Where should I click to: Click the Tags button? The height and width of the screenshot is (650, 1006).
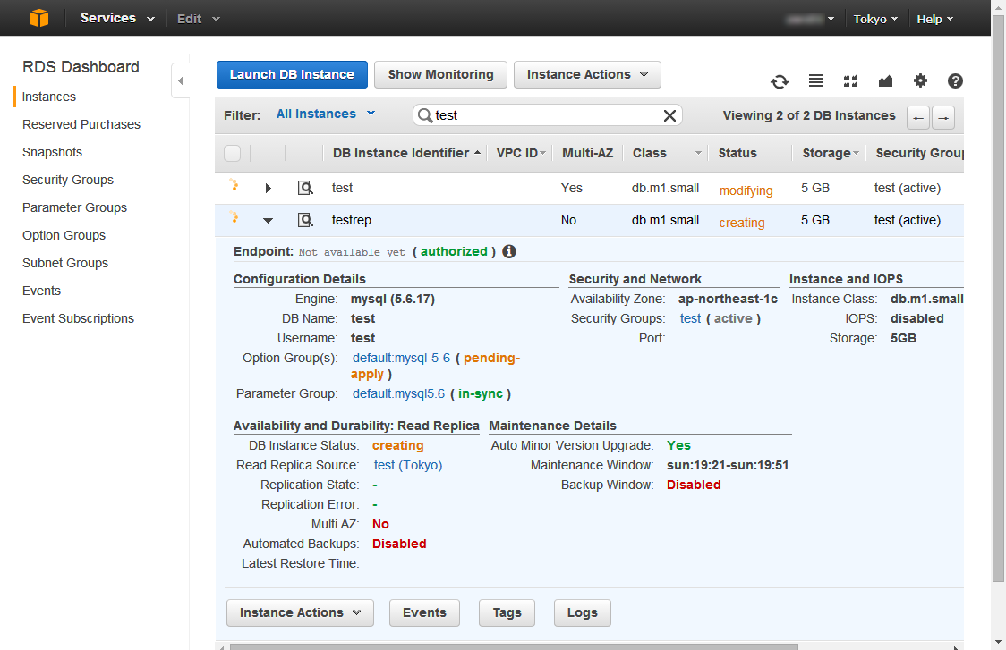point(507,612)
